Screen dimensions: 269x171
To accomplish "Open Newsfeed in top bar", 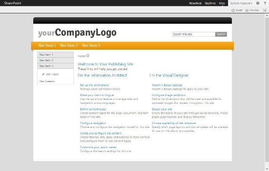I will pos(195,3).
